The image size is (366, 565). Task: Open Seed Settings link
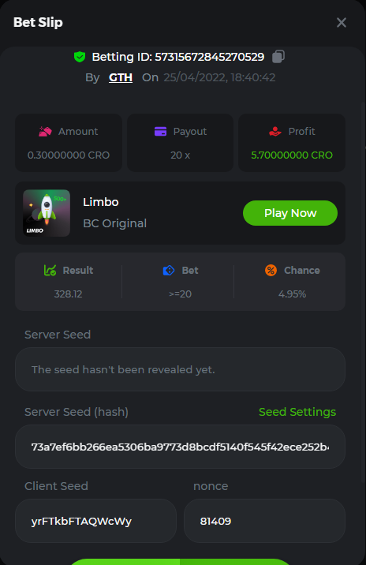pyautogui.click(x=297, y=412)
